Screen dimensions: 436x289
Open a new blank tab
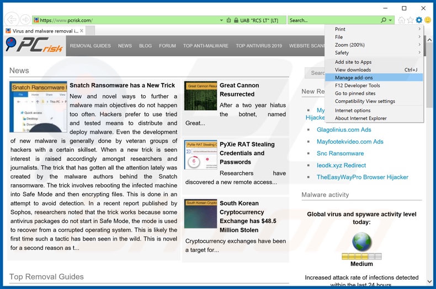(x=91, y=30)
